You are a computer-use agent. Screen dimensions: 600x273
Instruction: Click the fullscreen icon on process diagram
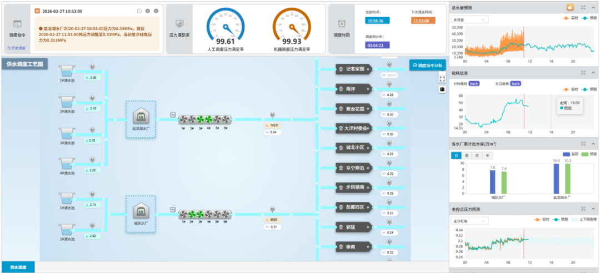click(442, 79)
